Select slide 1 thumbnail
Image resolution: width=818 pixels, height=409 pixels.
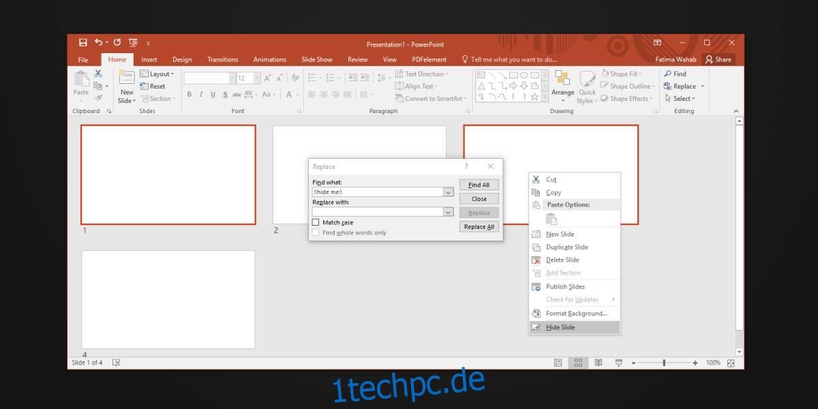click(168, 175)
